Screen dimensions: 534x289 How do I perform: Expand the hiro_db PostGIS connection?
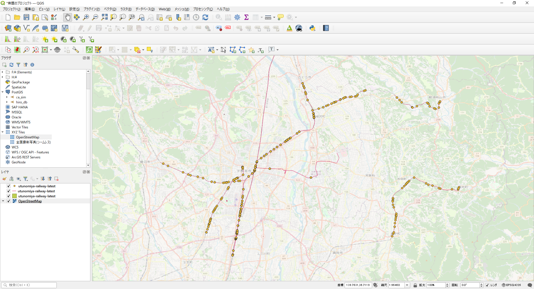[7, 102]
